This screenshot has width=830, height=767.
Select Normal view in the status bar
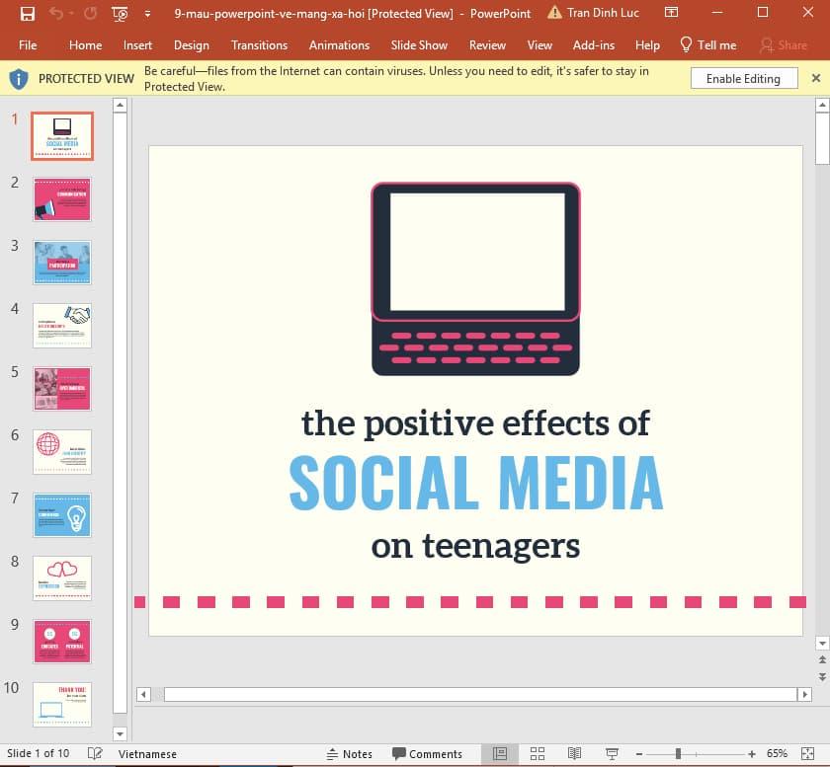pos(502,753)
